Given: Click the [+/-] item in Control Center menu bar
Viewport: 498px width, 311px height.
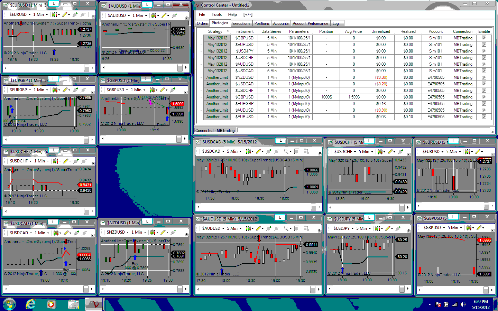Looking at the screenshot, I should point(248,15).
